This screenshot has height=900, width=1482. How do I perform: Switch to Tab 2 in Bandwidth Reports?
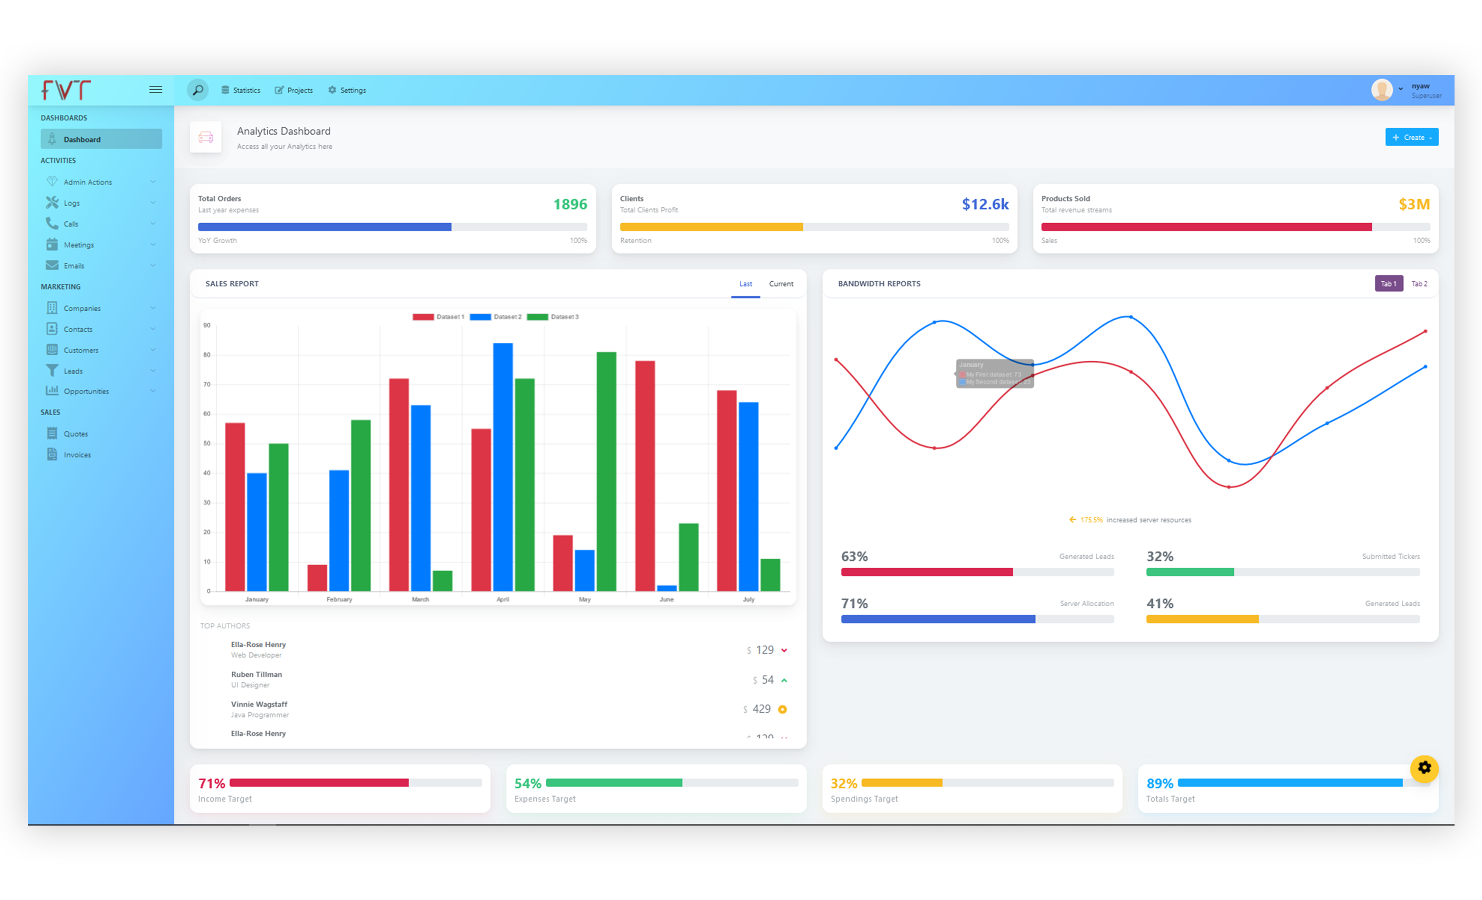1419,284
